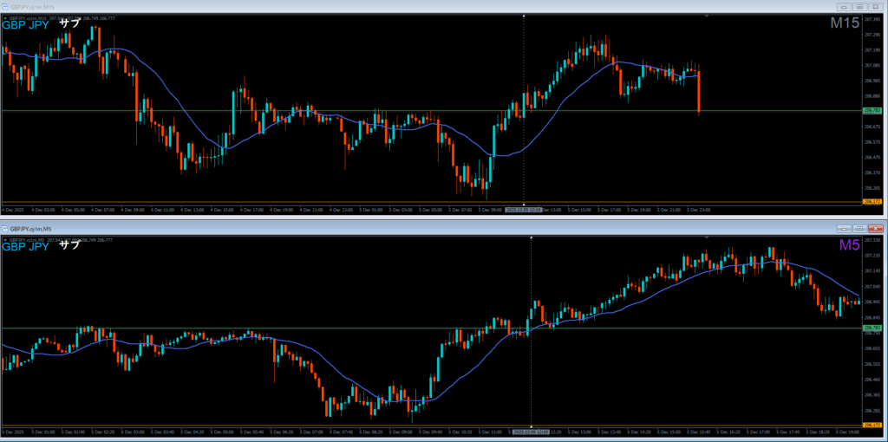Open the small triangle menu beside the M5 symbol header
This screenshot has height=442, width=888.
pyautogui.click(x=5, y=240)
